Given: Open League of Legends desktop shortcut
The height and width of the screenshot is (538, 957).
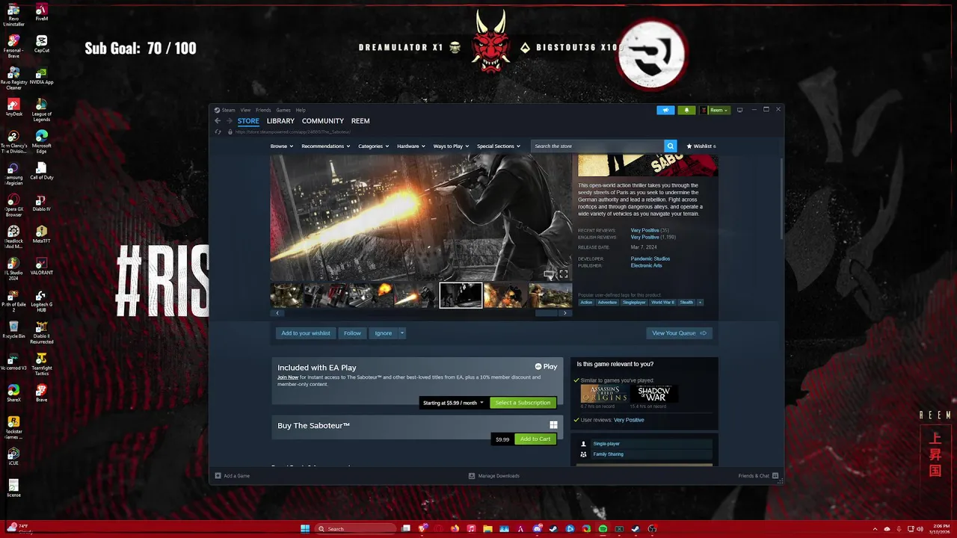Looking at the screenshot, I should [42, 109].
